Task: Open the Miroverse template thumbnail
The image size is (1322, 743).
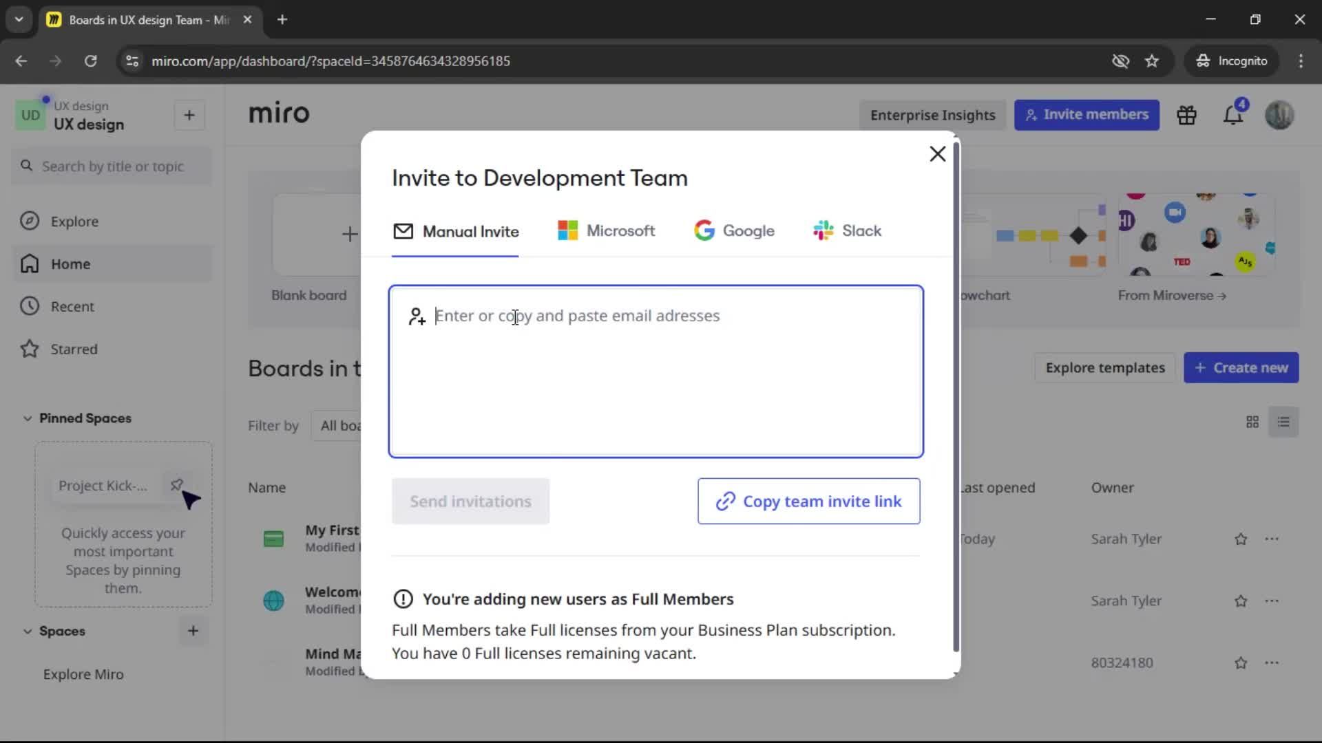Action: pyautogui.click(x=1196, y=234)
